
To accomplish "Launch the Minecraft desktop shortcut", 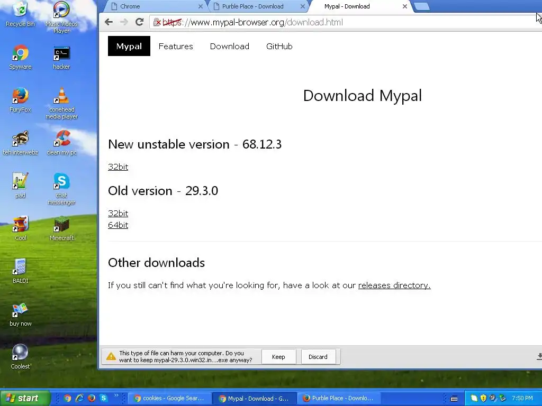I will coord(61,228).
